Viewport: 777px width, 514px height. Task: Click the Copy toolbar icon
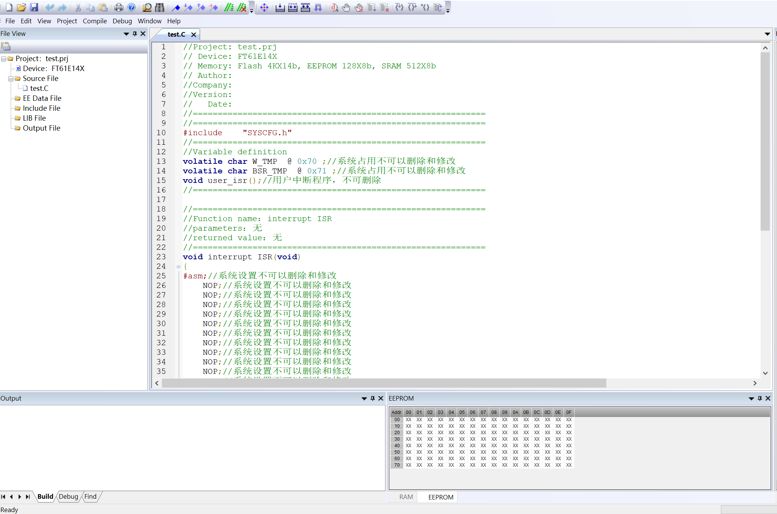tap(90, 7)
